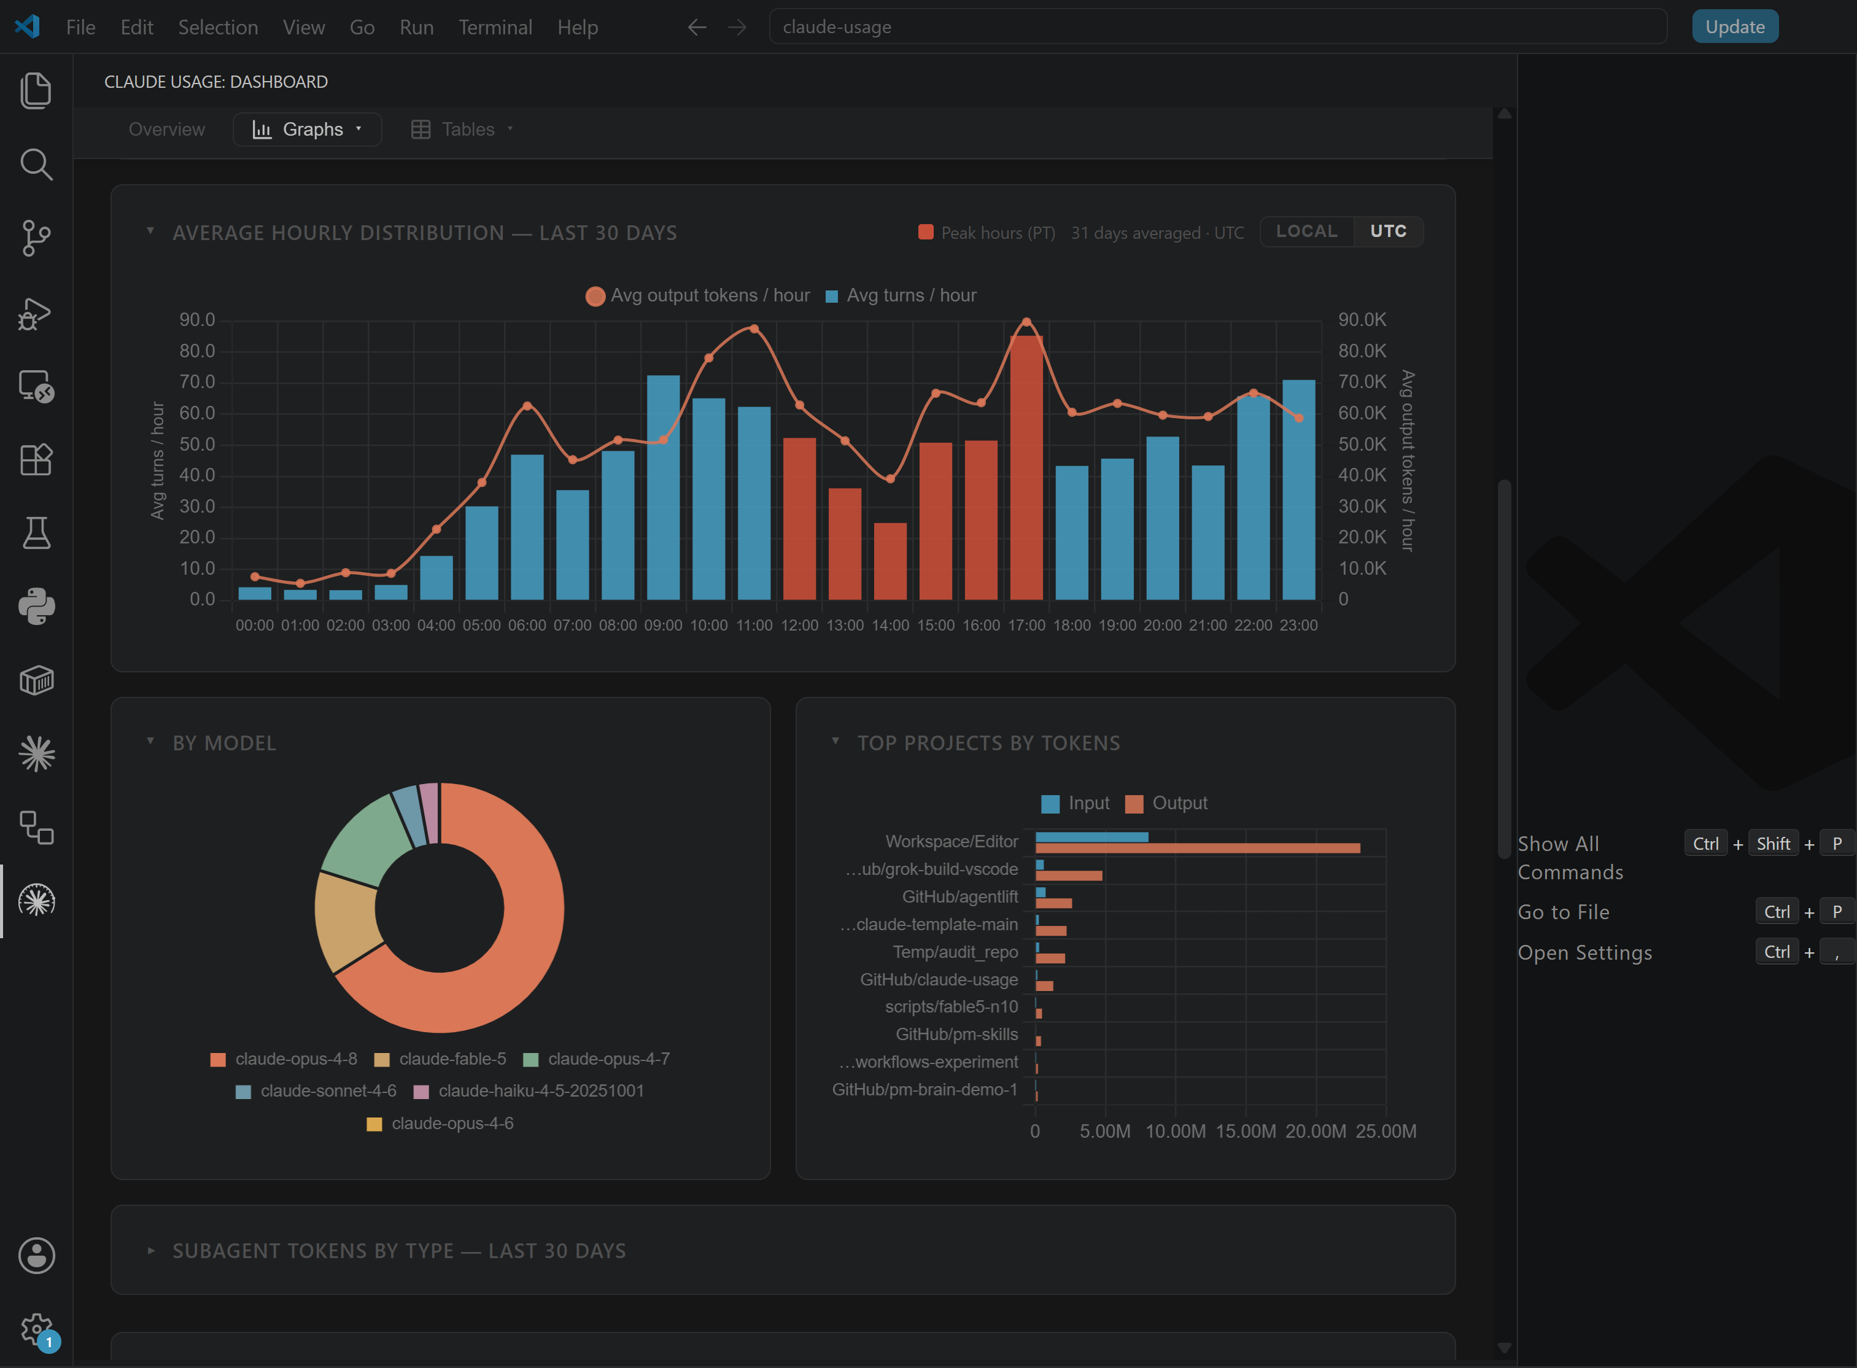Open the Accounts icon

point(36,1256)
